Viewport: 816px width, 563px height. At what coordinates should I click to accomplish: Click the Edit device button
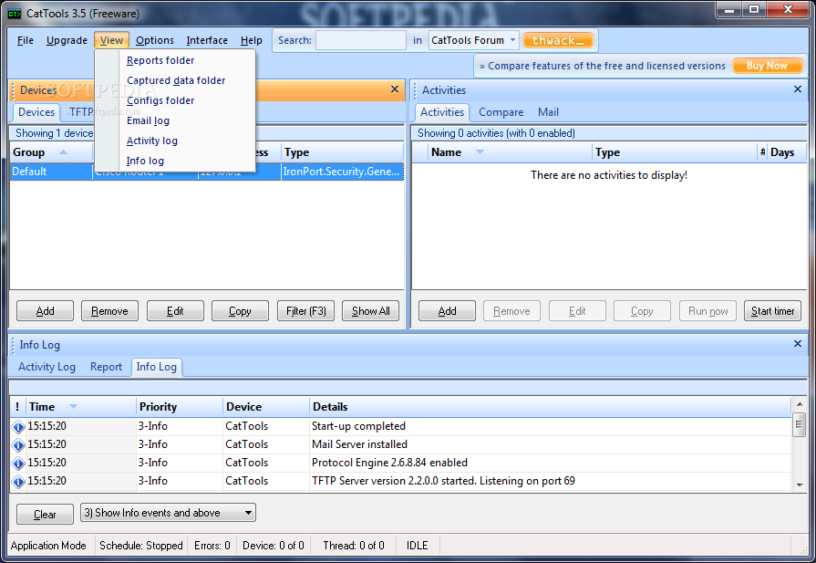click(175, 311)
